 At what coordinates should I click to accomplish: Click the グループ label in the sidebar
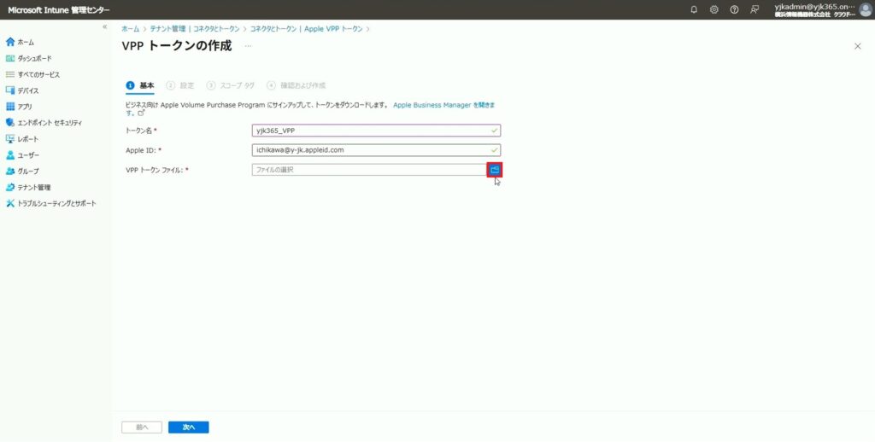point(28,172)
